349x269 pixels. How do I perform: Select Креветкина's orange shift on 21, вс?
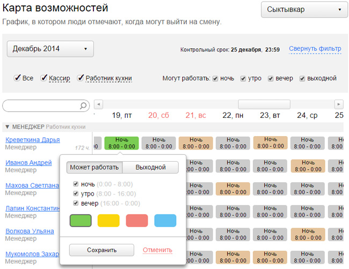[196, 143]
